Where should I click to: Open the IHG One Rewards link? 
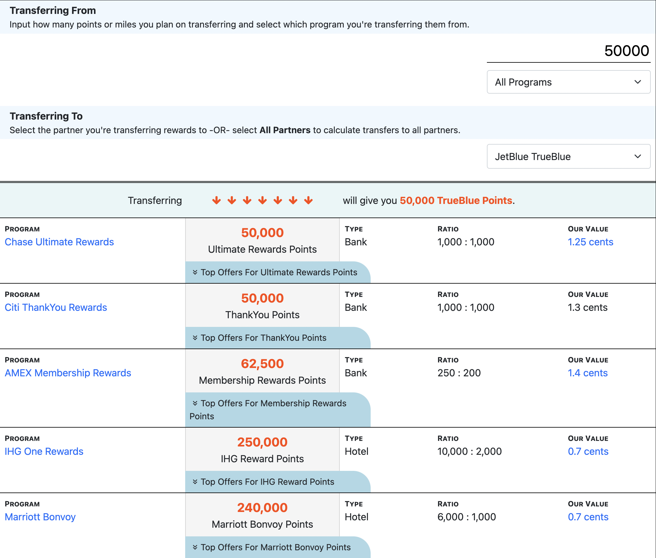pos(44,451)
